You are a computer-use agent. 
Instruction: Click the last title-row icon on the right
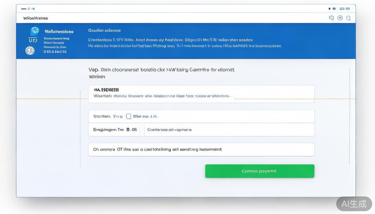(x=348, y=18)
